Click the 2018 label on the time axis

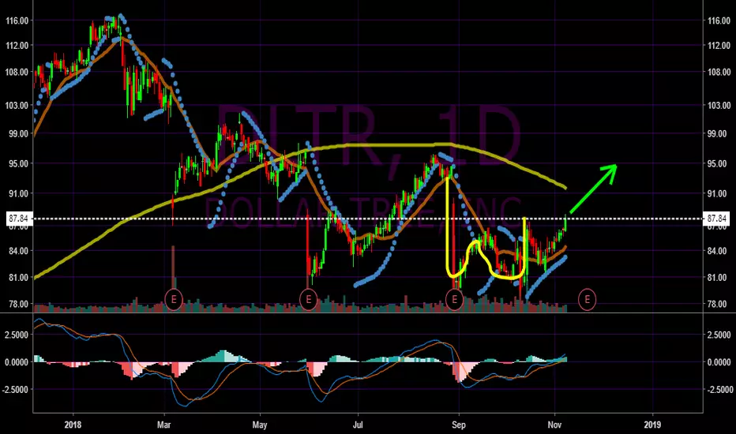(x=73, y=425)
